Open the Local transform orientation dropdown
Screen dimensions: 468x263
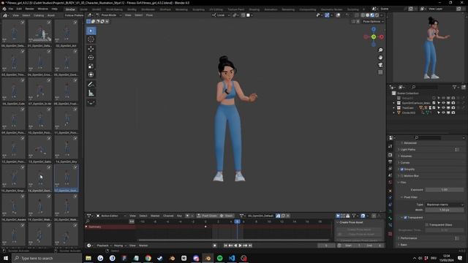221,15
